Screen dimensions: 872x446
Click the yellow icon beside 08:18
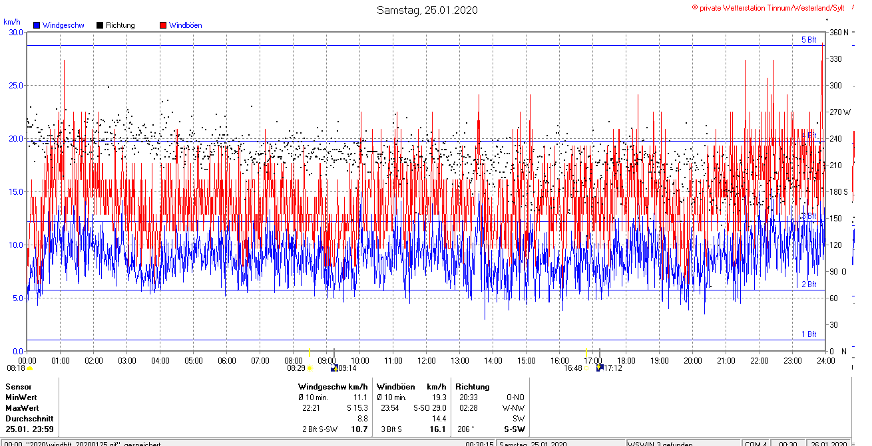pyautogui.click(x=29, y=368)
